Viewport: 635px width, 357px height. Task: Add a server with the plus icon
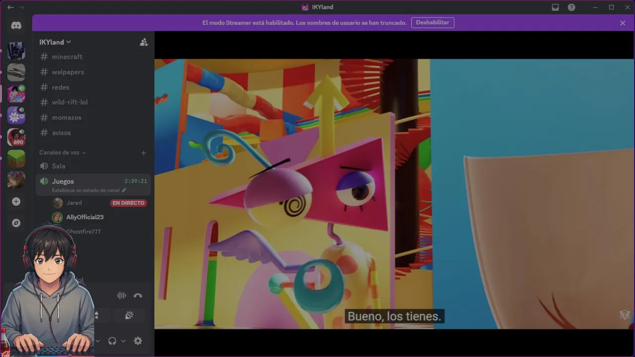point(16,201)
